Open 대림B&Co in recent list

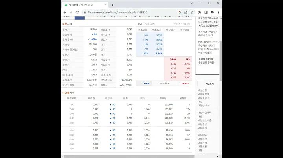(203, 135)
